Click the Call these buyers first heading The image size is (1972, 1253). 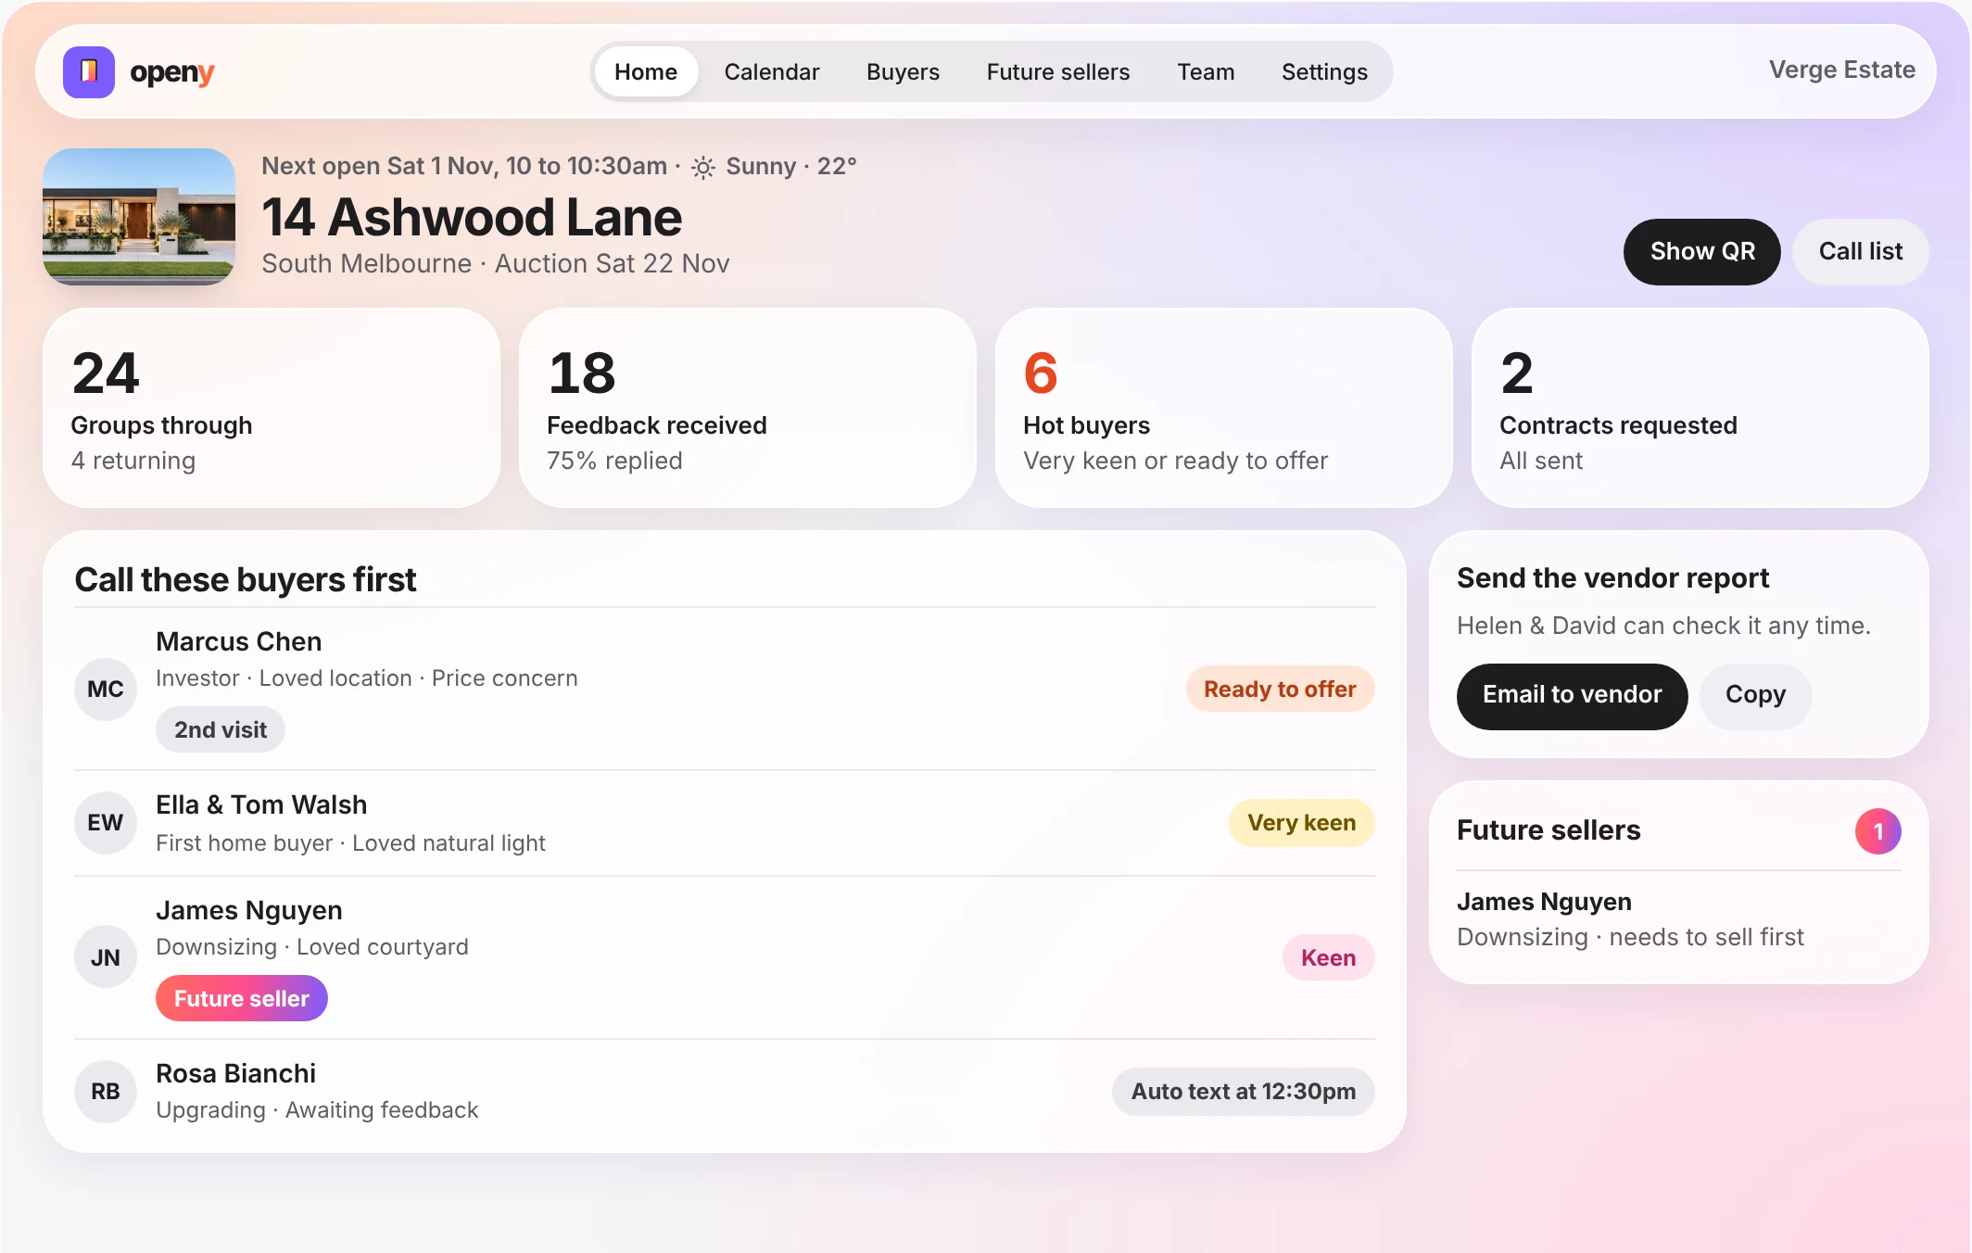(x=246, y=579)
